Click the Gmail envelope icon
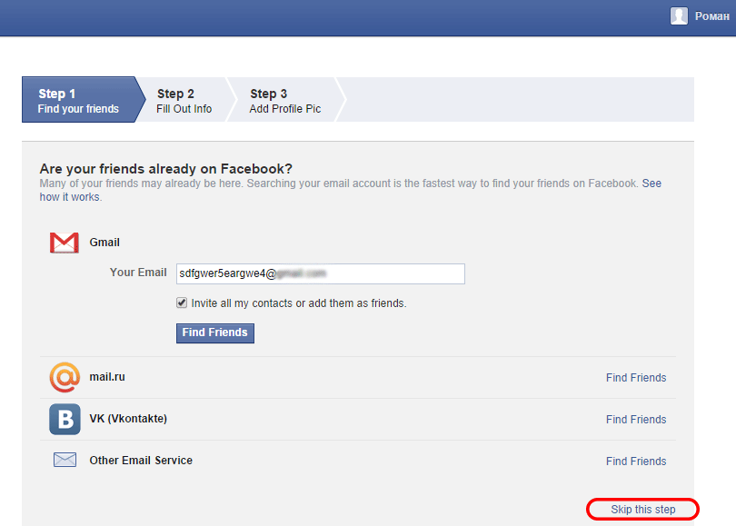 click(x=64, y=241)
